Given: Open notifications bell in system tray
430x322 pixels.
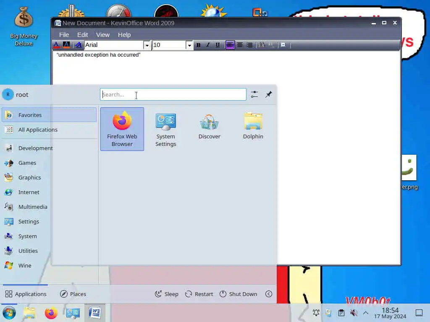Looking at the screenshot, I should (316, 312).
